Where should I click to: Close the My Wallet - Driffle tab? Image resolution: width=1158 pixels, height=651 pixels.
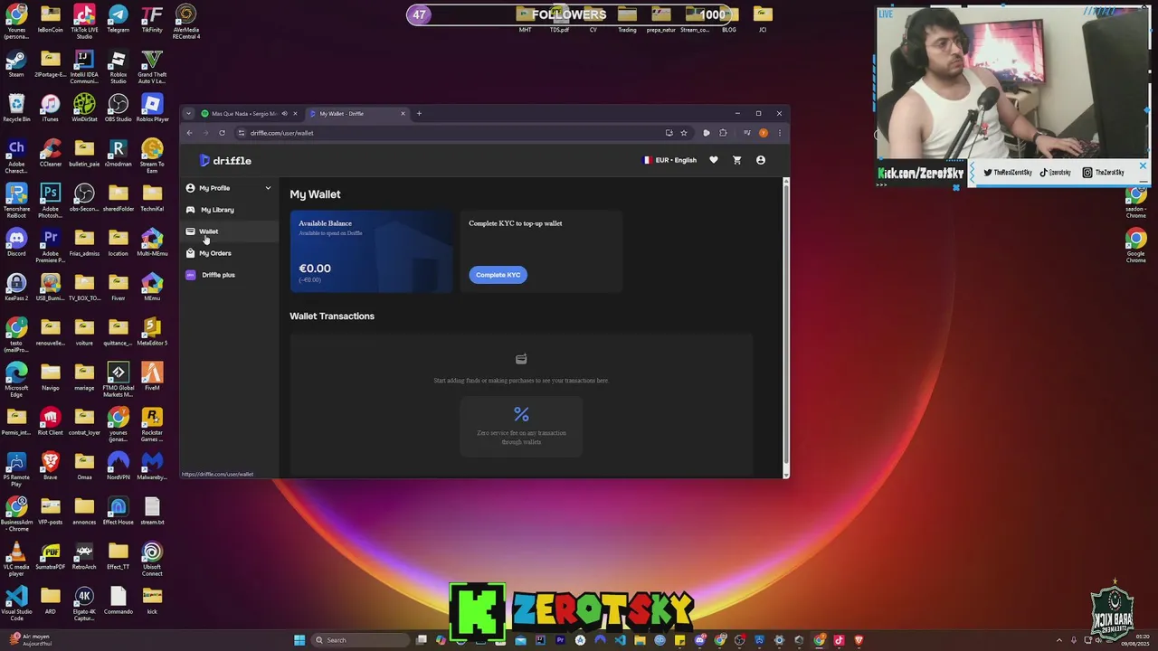click(x=403, y=114)
